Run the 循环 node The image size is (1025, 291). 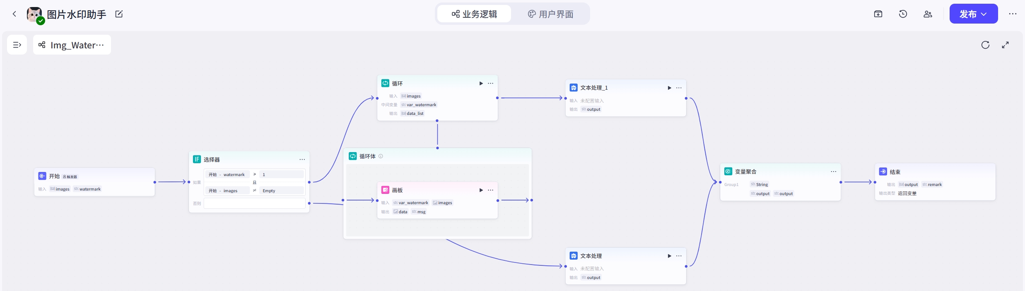pyautogui.click(x=481, y=83)
